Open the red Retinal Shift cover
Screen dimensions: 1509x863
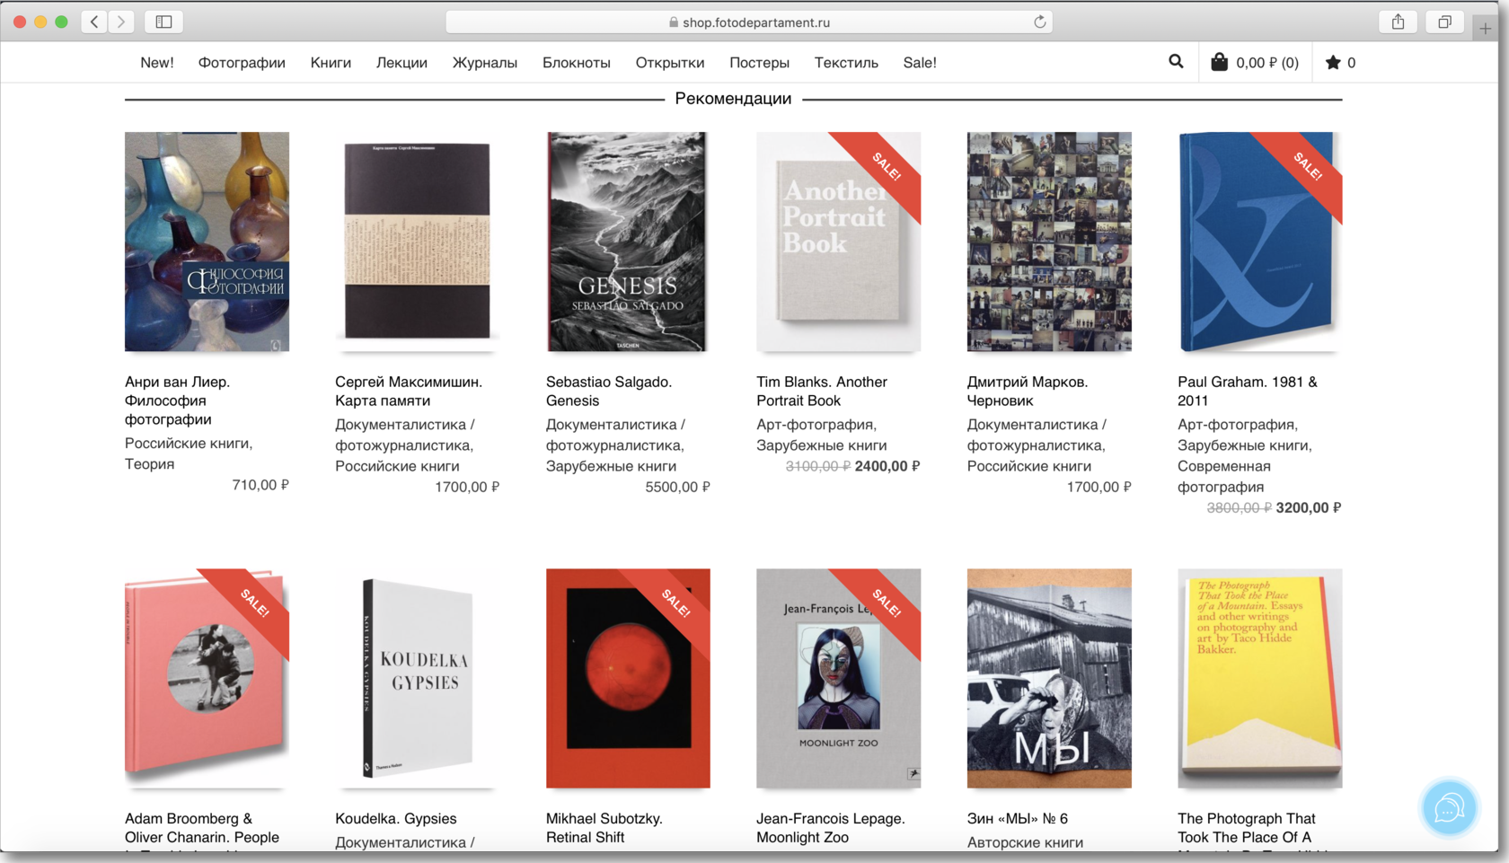click(x=628, y=678)
